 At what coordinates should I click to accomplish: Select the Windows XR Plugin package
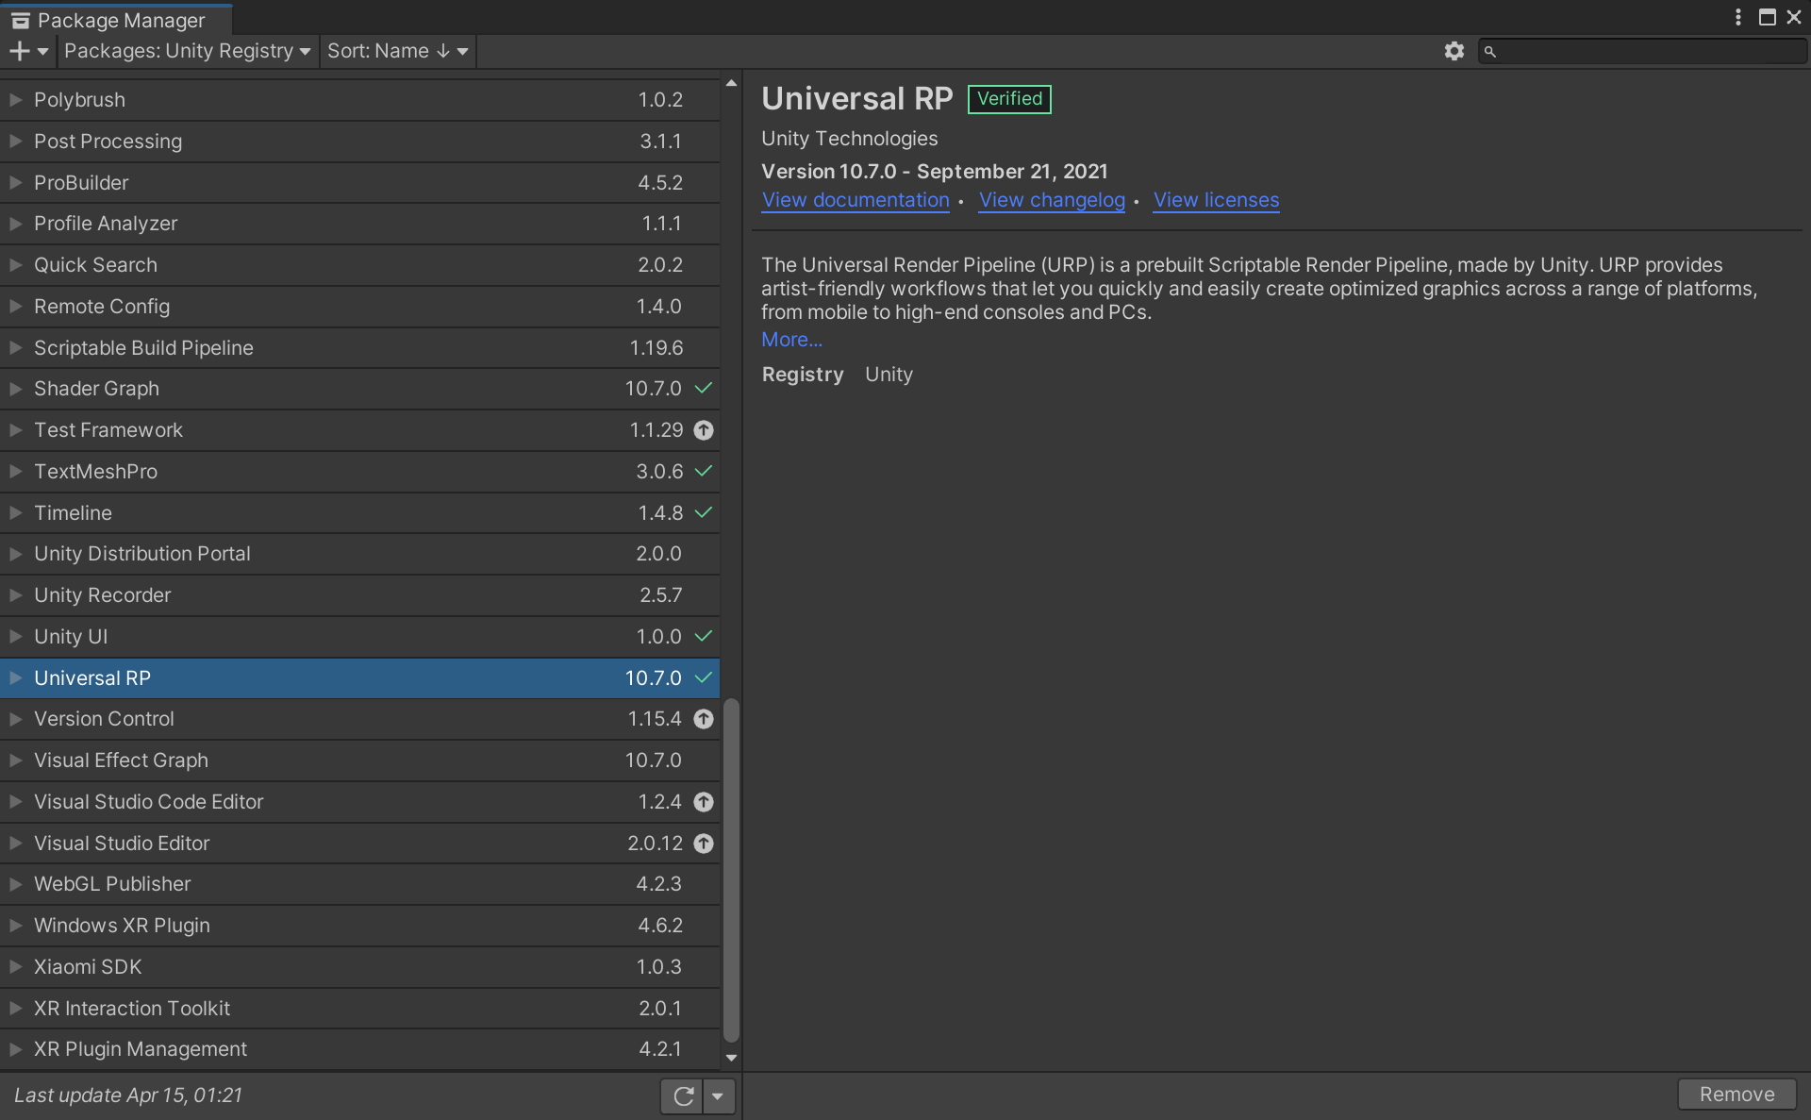[359, 926]
